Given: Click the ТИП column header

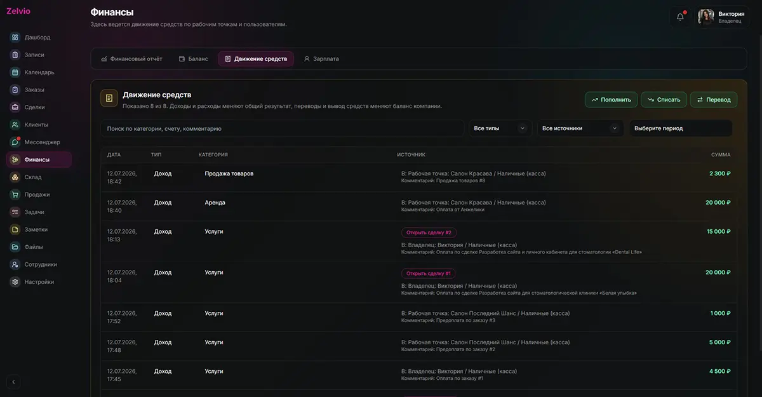Looking at the screenshot, I should pos(156,155).
